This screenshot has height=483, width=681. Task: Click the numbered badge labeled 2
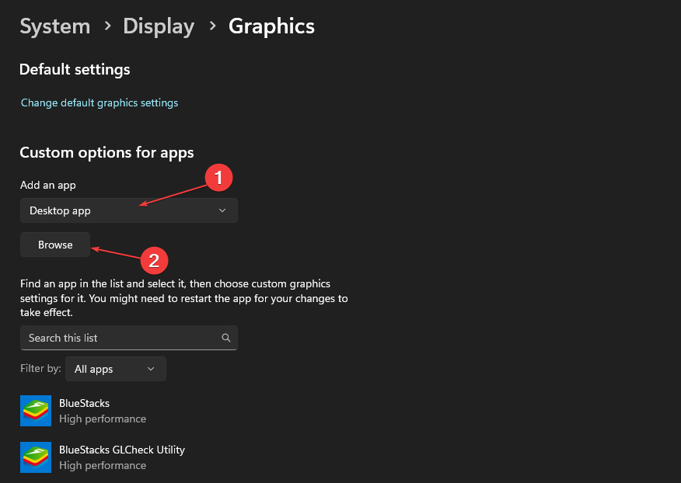154,261
